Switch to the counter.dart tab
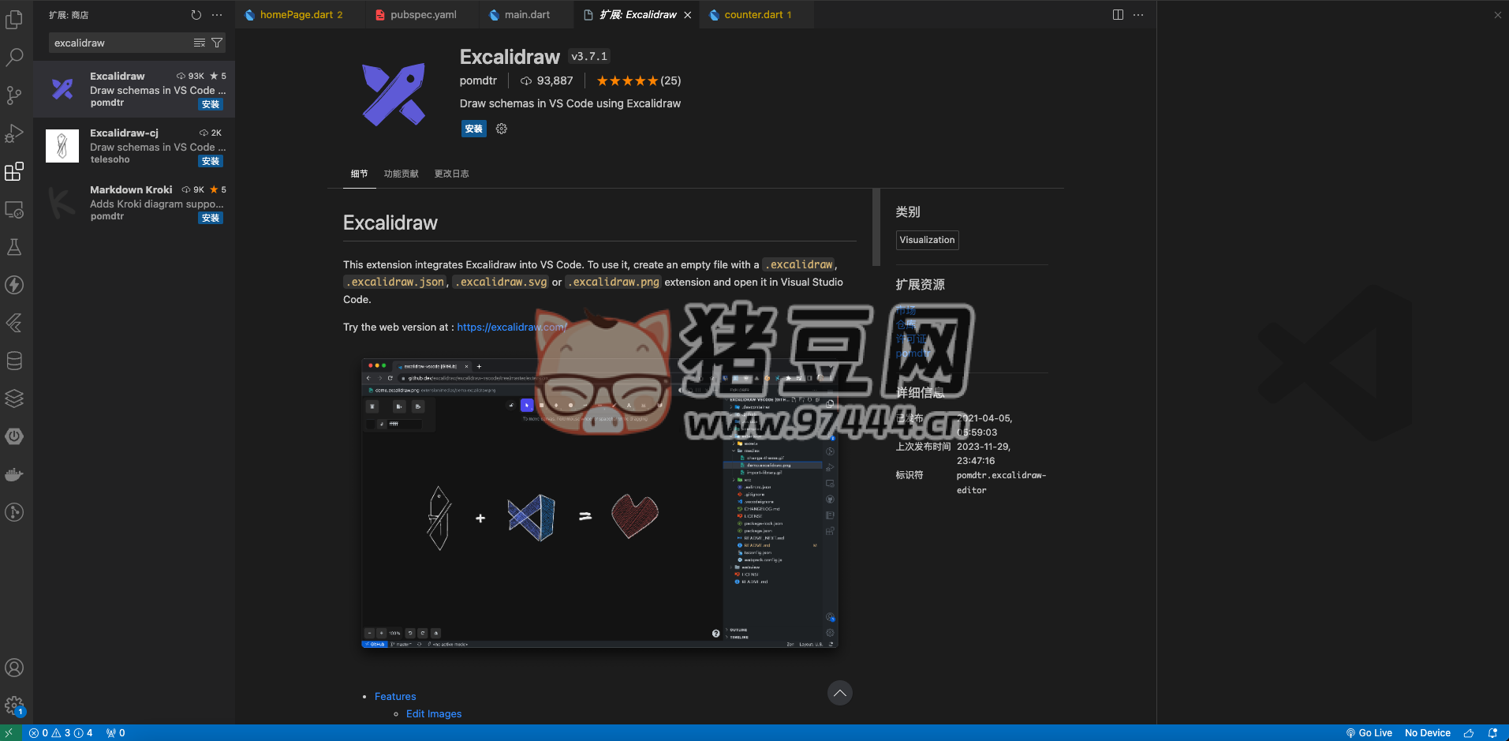 757,15
